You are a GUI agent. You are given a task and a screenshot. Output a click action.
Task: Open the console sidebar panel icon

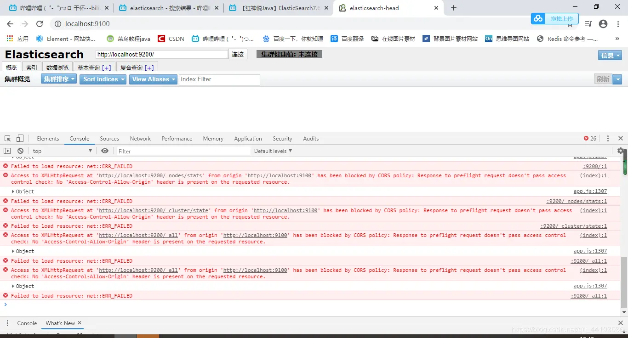(7, 151)
